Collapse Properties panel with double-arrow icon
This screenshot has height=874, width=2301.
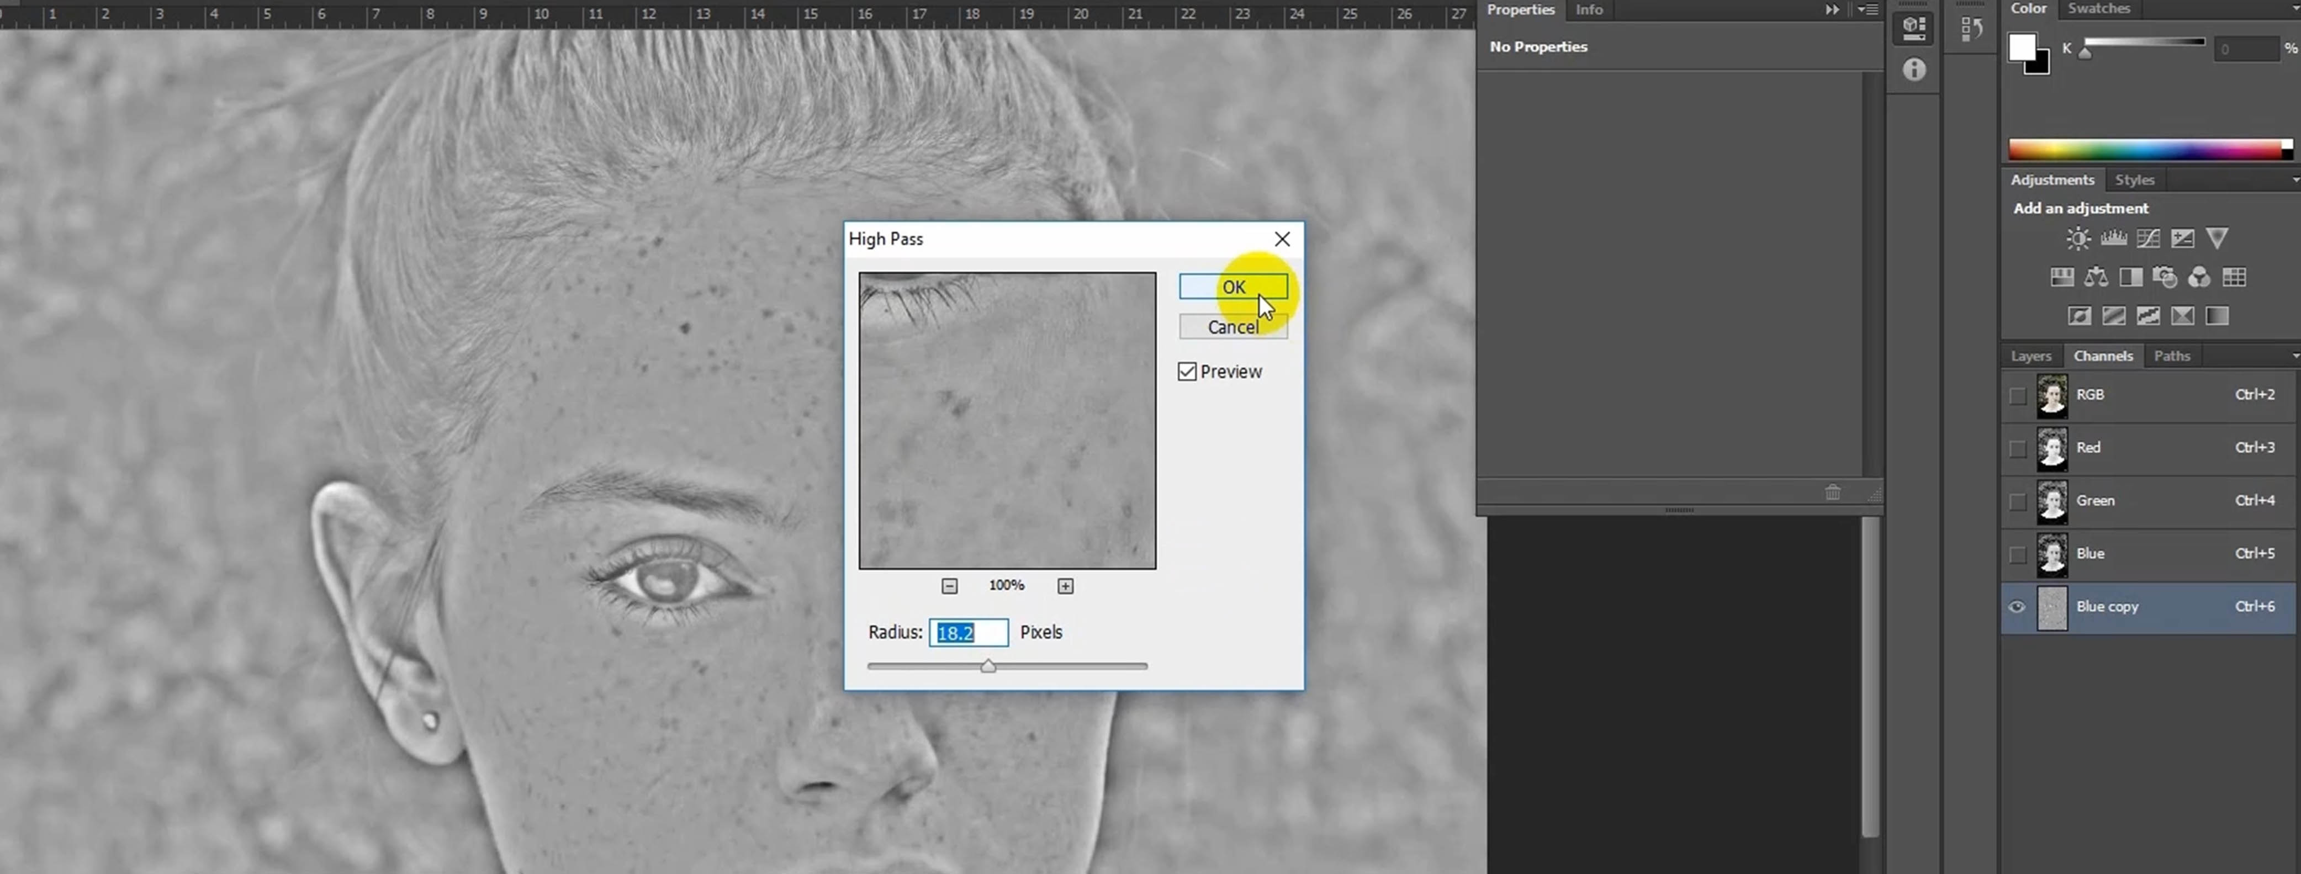(1832, 10)
